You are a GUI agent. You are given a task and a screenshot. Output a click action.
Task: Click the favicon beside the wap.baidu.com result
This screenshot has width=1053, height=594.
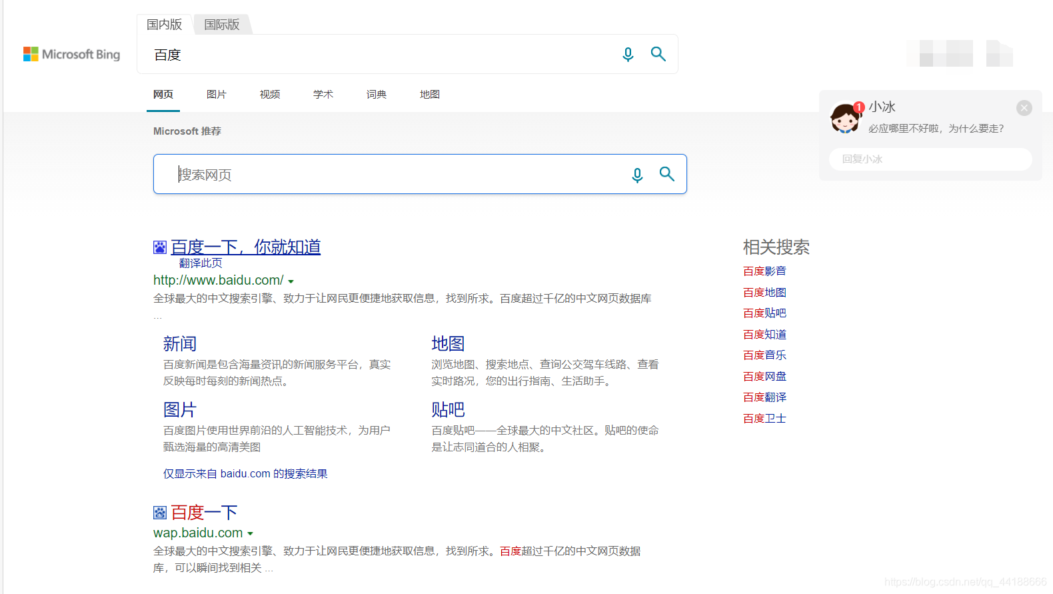160,513
